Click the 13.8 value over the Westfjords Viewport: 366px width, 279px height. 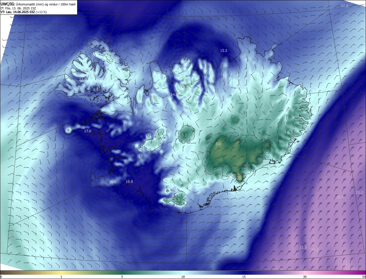pyautogui.click(x=83, y=78)
